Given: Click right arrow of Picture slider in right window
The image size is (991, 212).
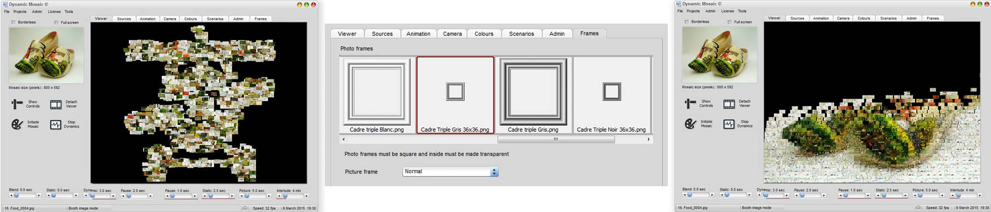Looking at the screenshot, I should click(x=943, y=195).
